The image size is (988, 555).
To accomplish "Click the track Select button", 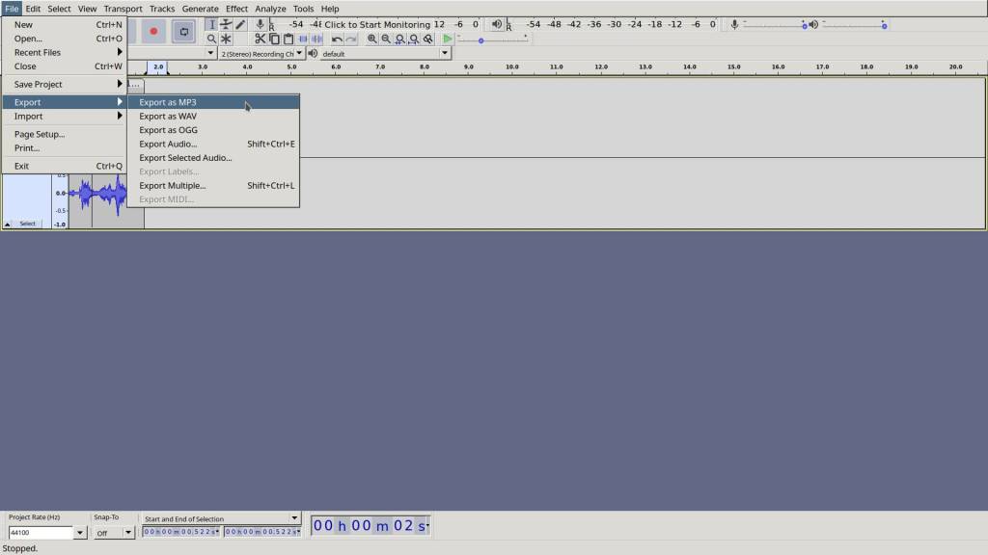I will point(27,224).
